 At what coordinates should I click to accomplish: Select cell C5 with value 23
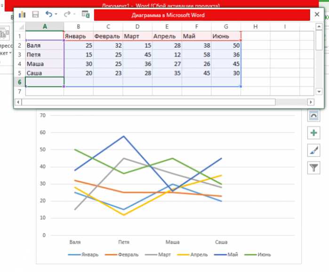tap(108, 73)
